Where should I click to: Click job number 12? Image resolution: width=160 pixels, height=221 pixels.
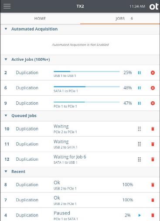7,159
